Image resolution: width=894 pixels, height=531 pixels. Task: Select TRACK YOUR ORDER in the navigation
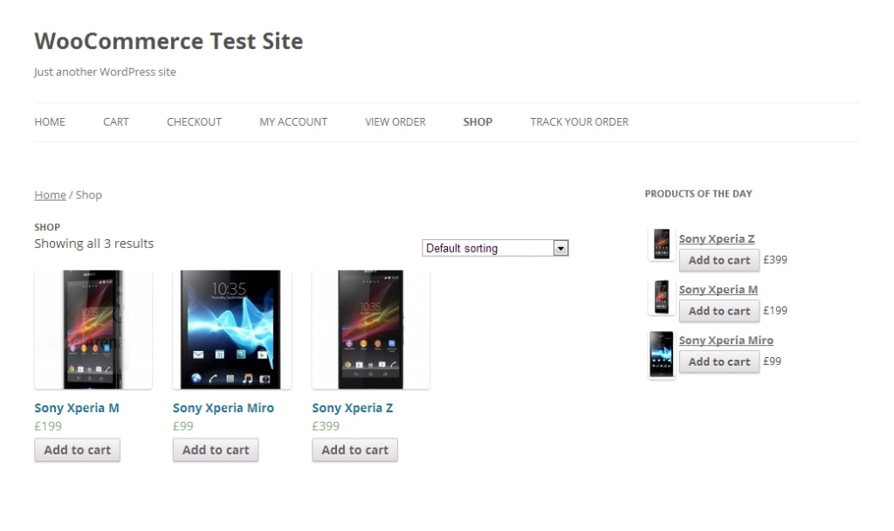click(x=579, y=121)
